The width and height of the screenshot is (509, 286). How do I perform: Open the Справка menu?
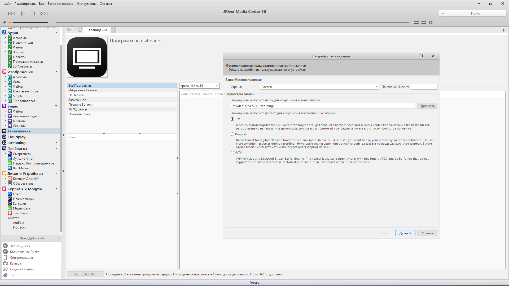point(106,4)
